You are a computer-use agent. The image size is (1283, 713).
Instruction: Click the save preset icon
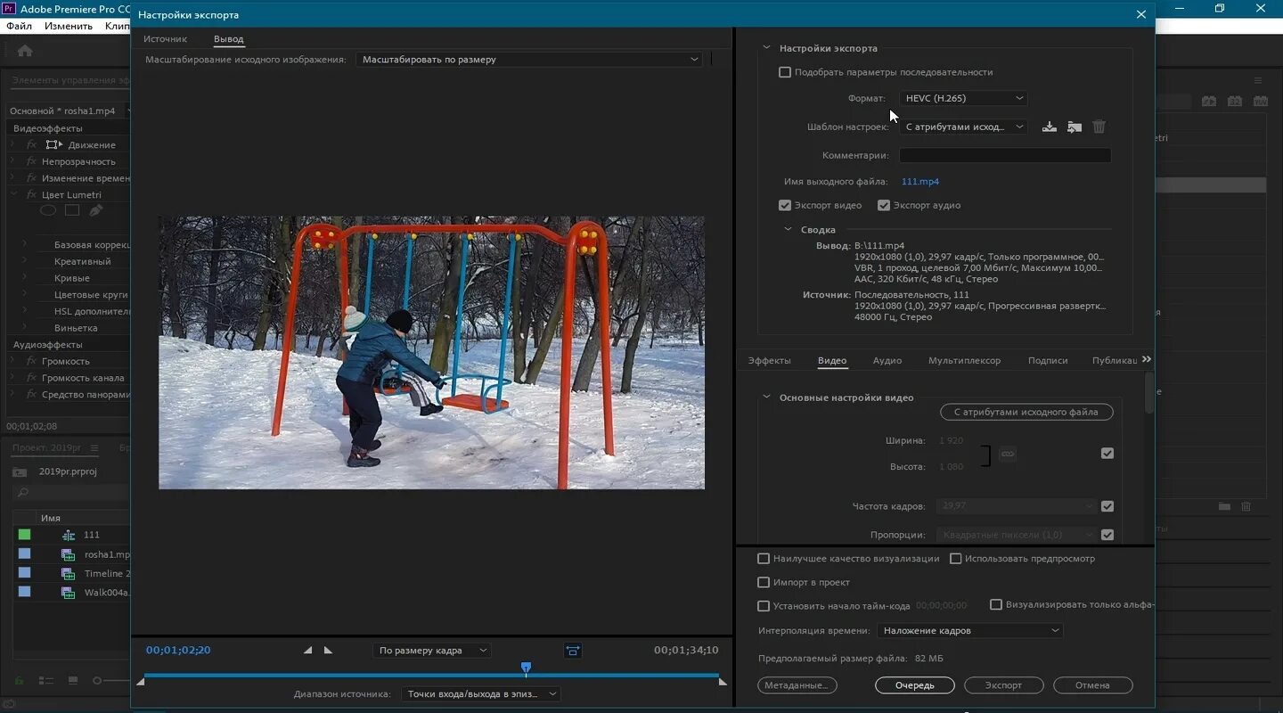(1050, 127)
